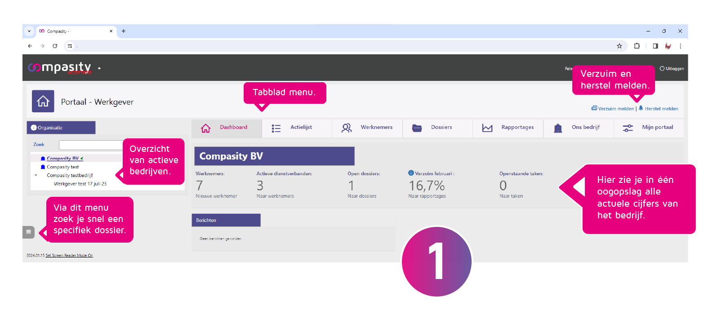722x319 pixels.
Task: Open the Dashboard tab
Action: coord(227,128)
